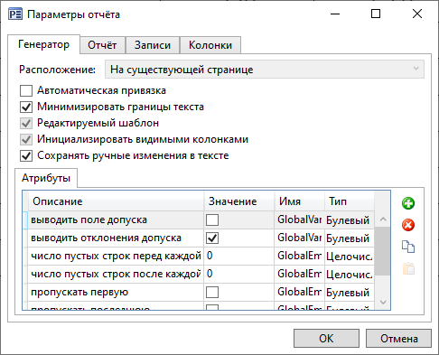Switch to the Отчёт tab
The height and width of the screenshot is (355, 439).
(102, 45)
